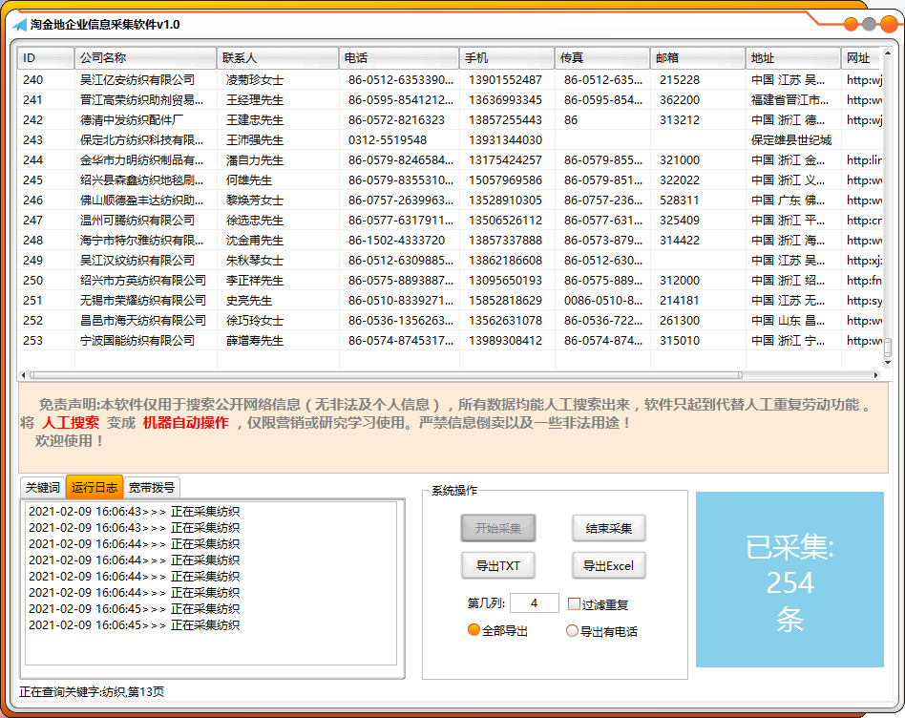Click the status bar text 正在查询关键字
This screenshot has height=718, width=905.
(x=92, y=691)
